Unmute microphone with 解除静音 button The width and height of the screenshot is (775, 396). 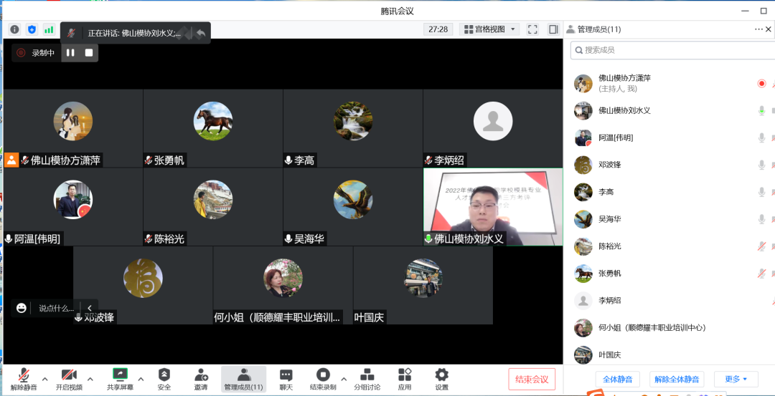[x=24, y=378]
